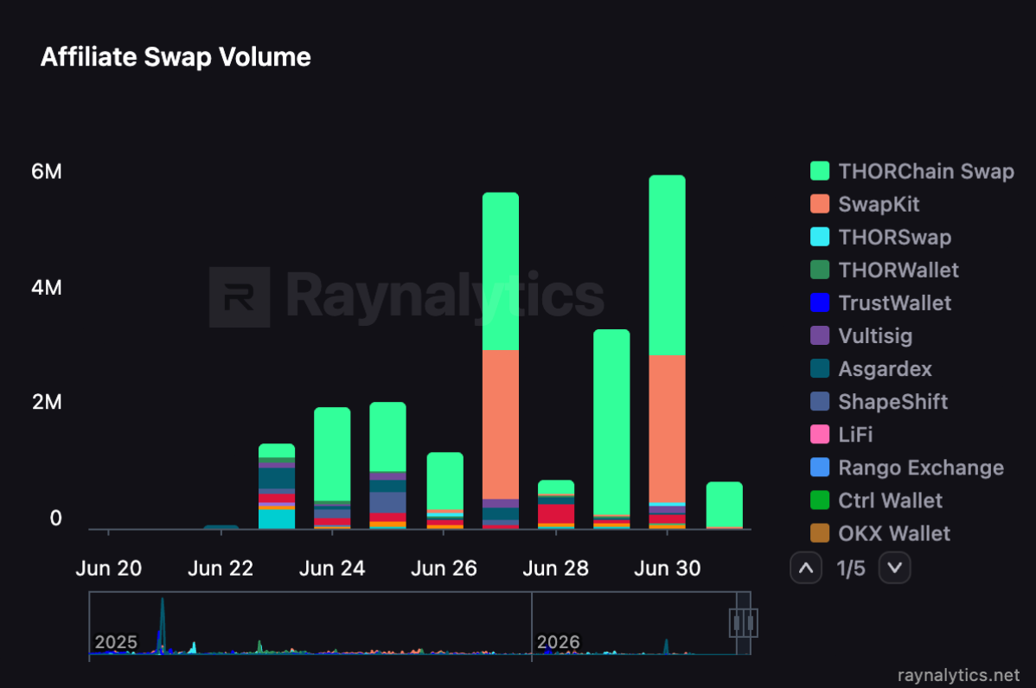Hide THORWallet series in legend
This screenshot has height=688, width=1036.
tap(884, 270)
